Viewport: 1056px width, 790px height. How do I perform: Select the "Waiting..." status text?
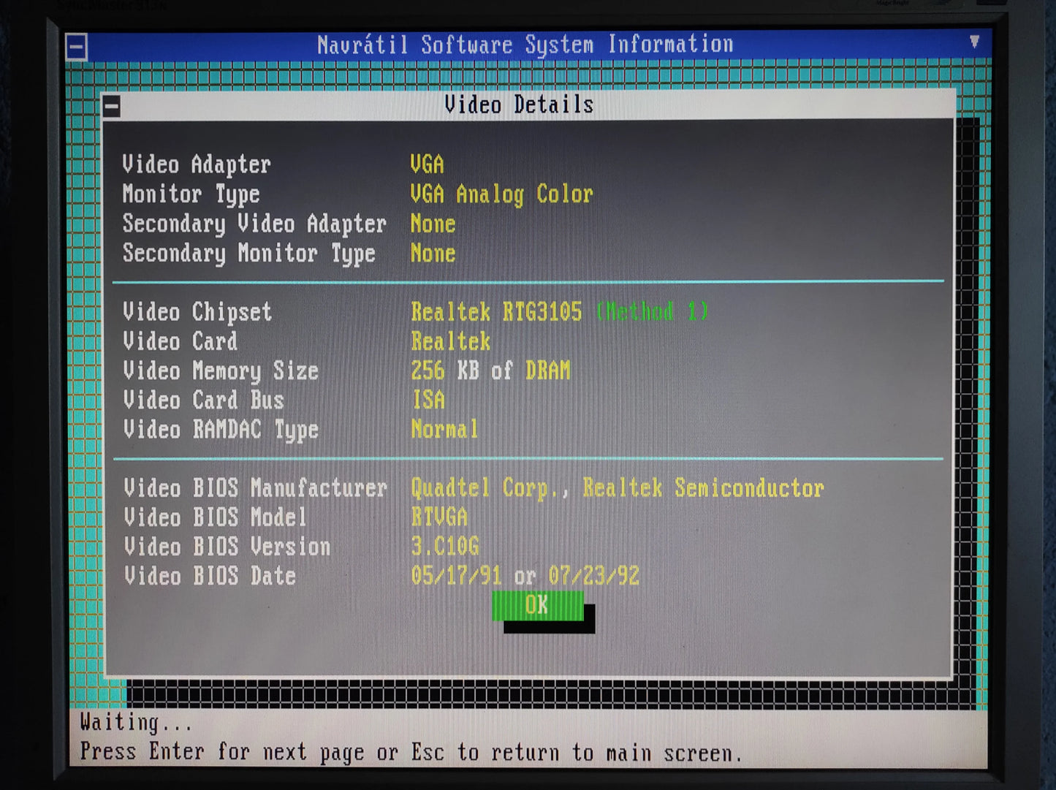click(x=136, y=723)
